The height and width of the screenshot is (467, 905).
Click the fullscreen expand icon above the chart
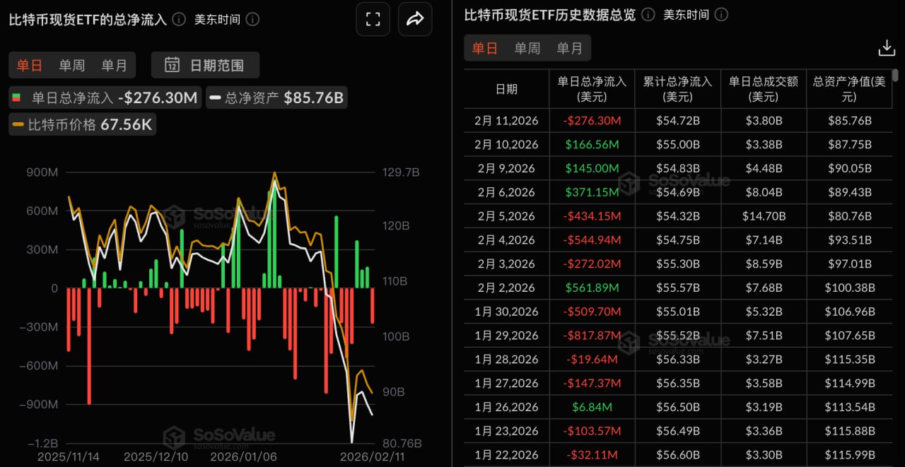[x=373, y=19]
